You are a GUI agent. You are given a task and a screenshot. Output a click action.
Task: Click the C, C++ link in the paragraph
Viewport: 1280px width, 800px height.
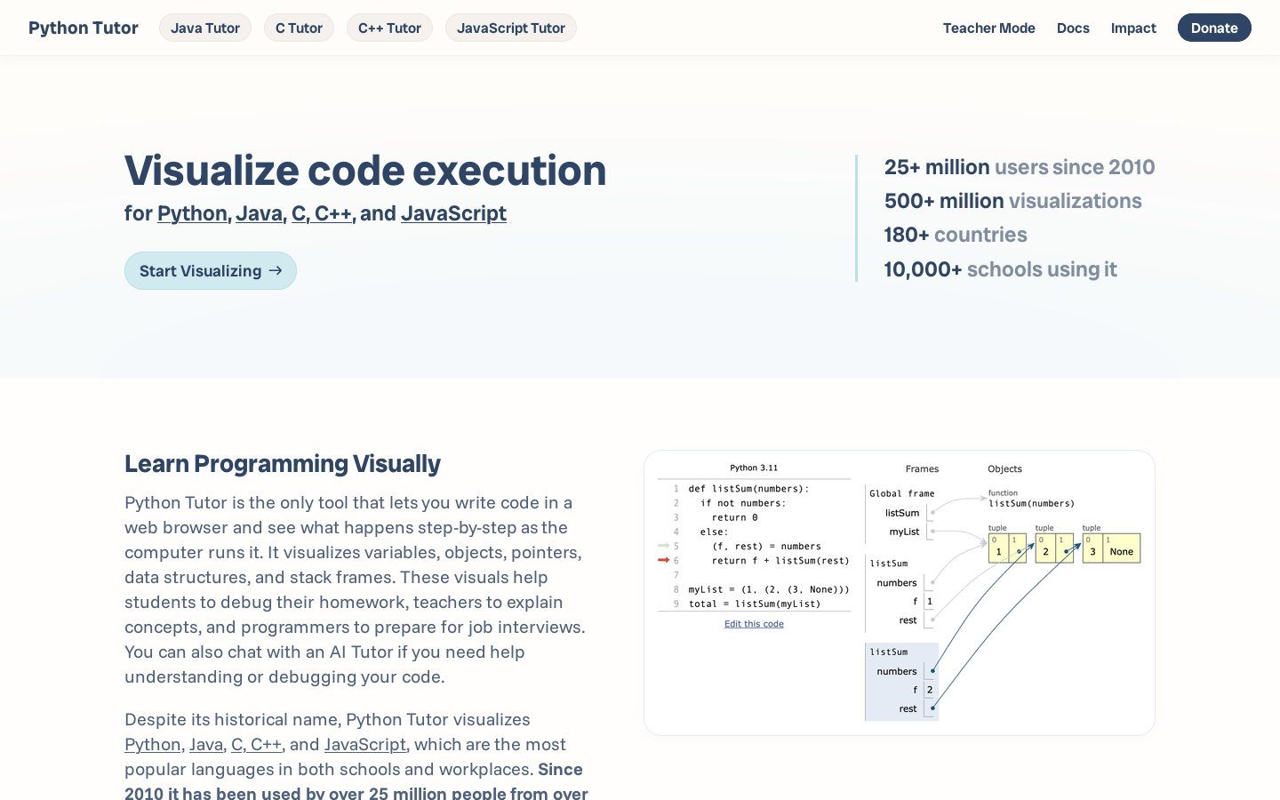point(256,744)
